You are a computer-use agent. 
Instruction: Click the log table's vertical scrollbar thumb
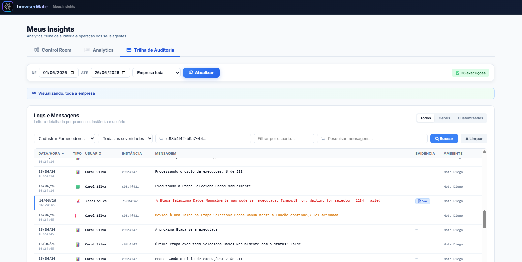click(485, 219)
